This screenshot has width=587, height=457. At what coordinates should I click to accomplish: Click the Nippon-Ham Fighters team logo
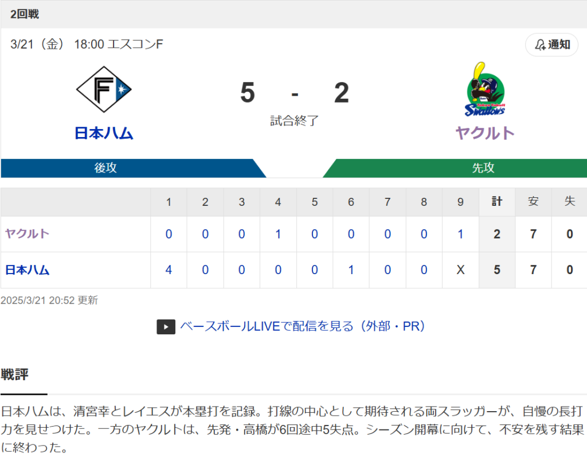pyautogui.click(x=104, y=89)
